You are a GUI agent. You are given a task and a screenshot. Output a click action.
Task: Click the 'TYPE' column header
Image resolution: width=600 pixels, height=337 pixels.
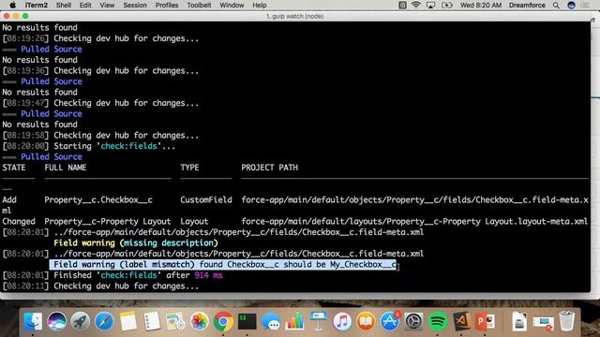[x=189, y=168]
